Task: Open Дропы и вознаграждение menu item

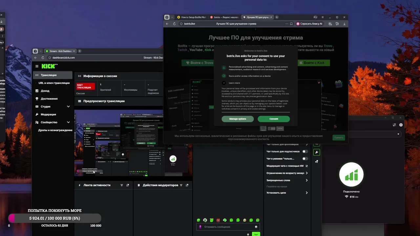Action: [x=55, y=130]
